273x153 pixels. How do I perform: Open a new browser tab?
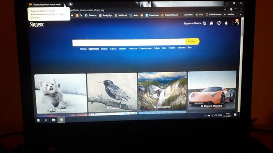click(x=70, y=4)
